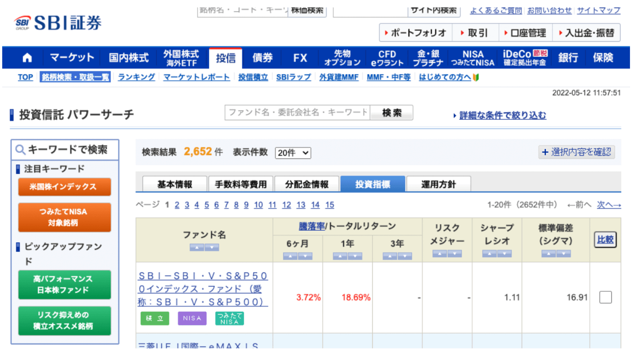Open 口座管理 from the top toolbar

[525, 32]
